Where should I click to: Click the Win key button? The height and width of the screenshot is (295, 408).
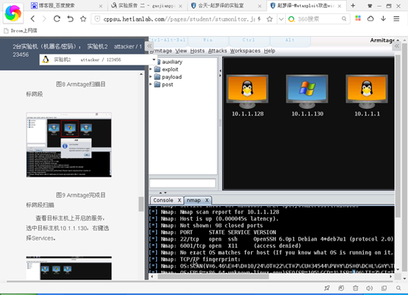pos(208,40)
